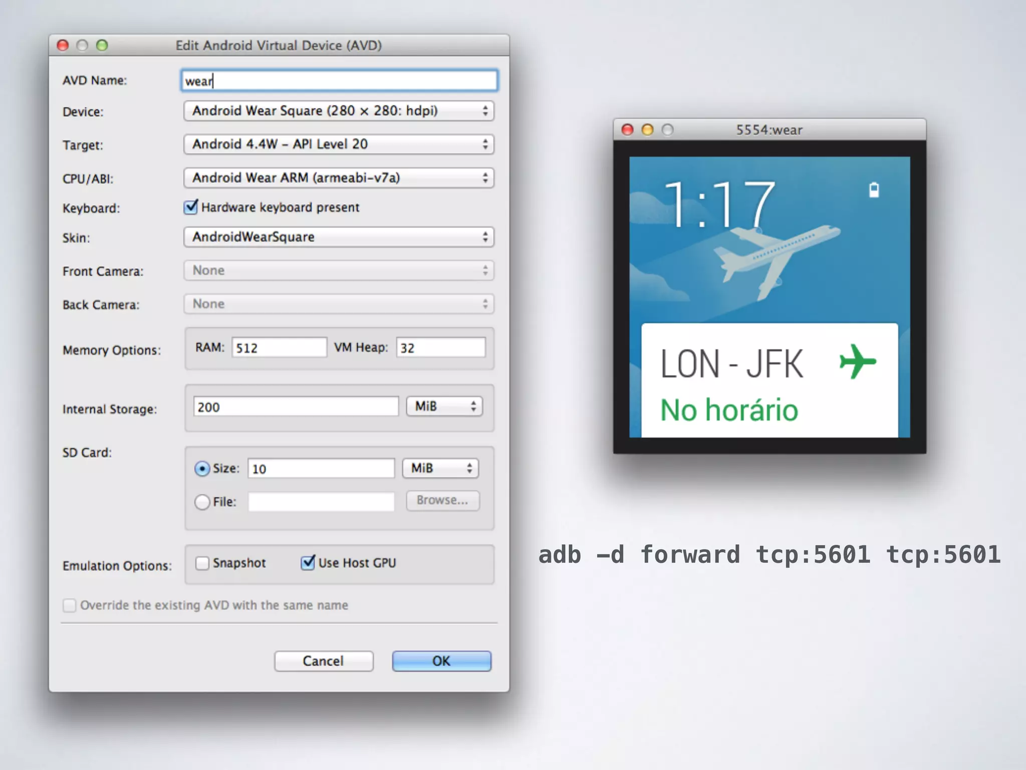Change Internal Storage MiB unit dropdown
The height and width of the screenshot is (770, 1026).
(x=444, y=407)
